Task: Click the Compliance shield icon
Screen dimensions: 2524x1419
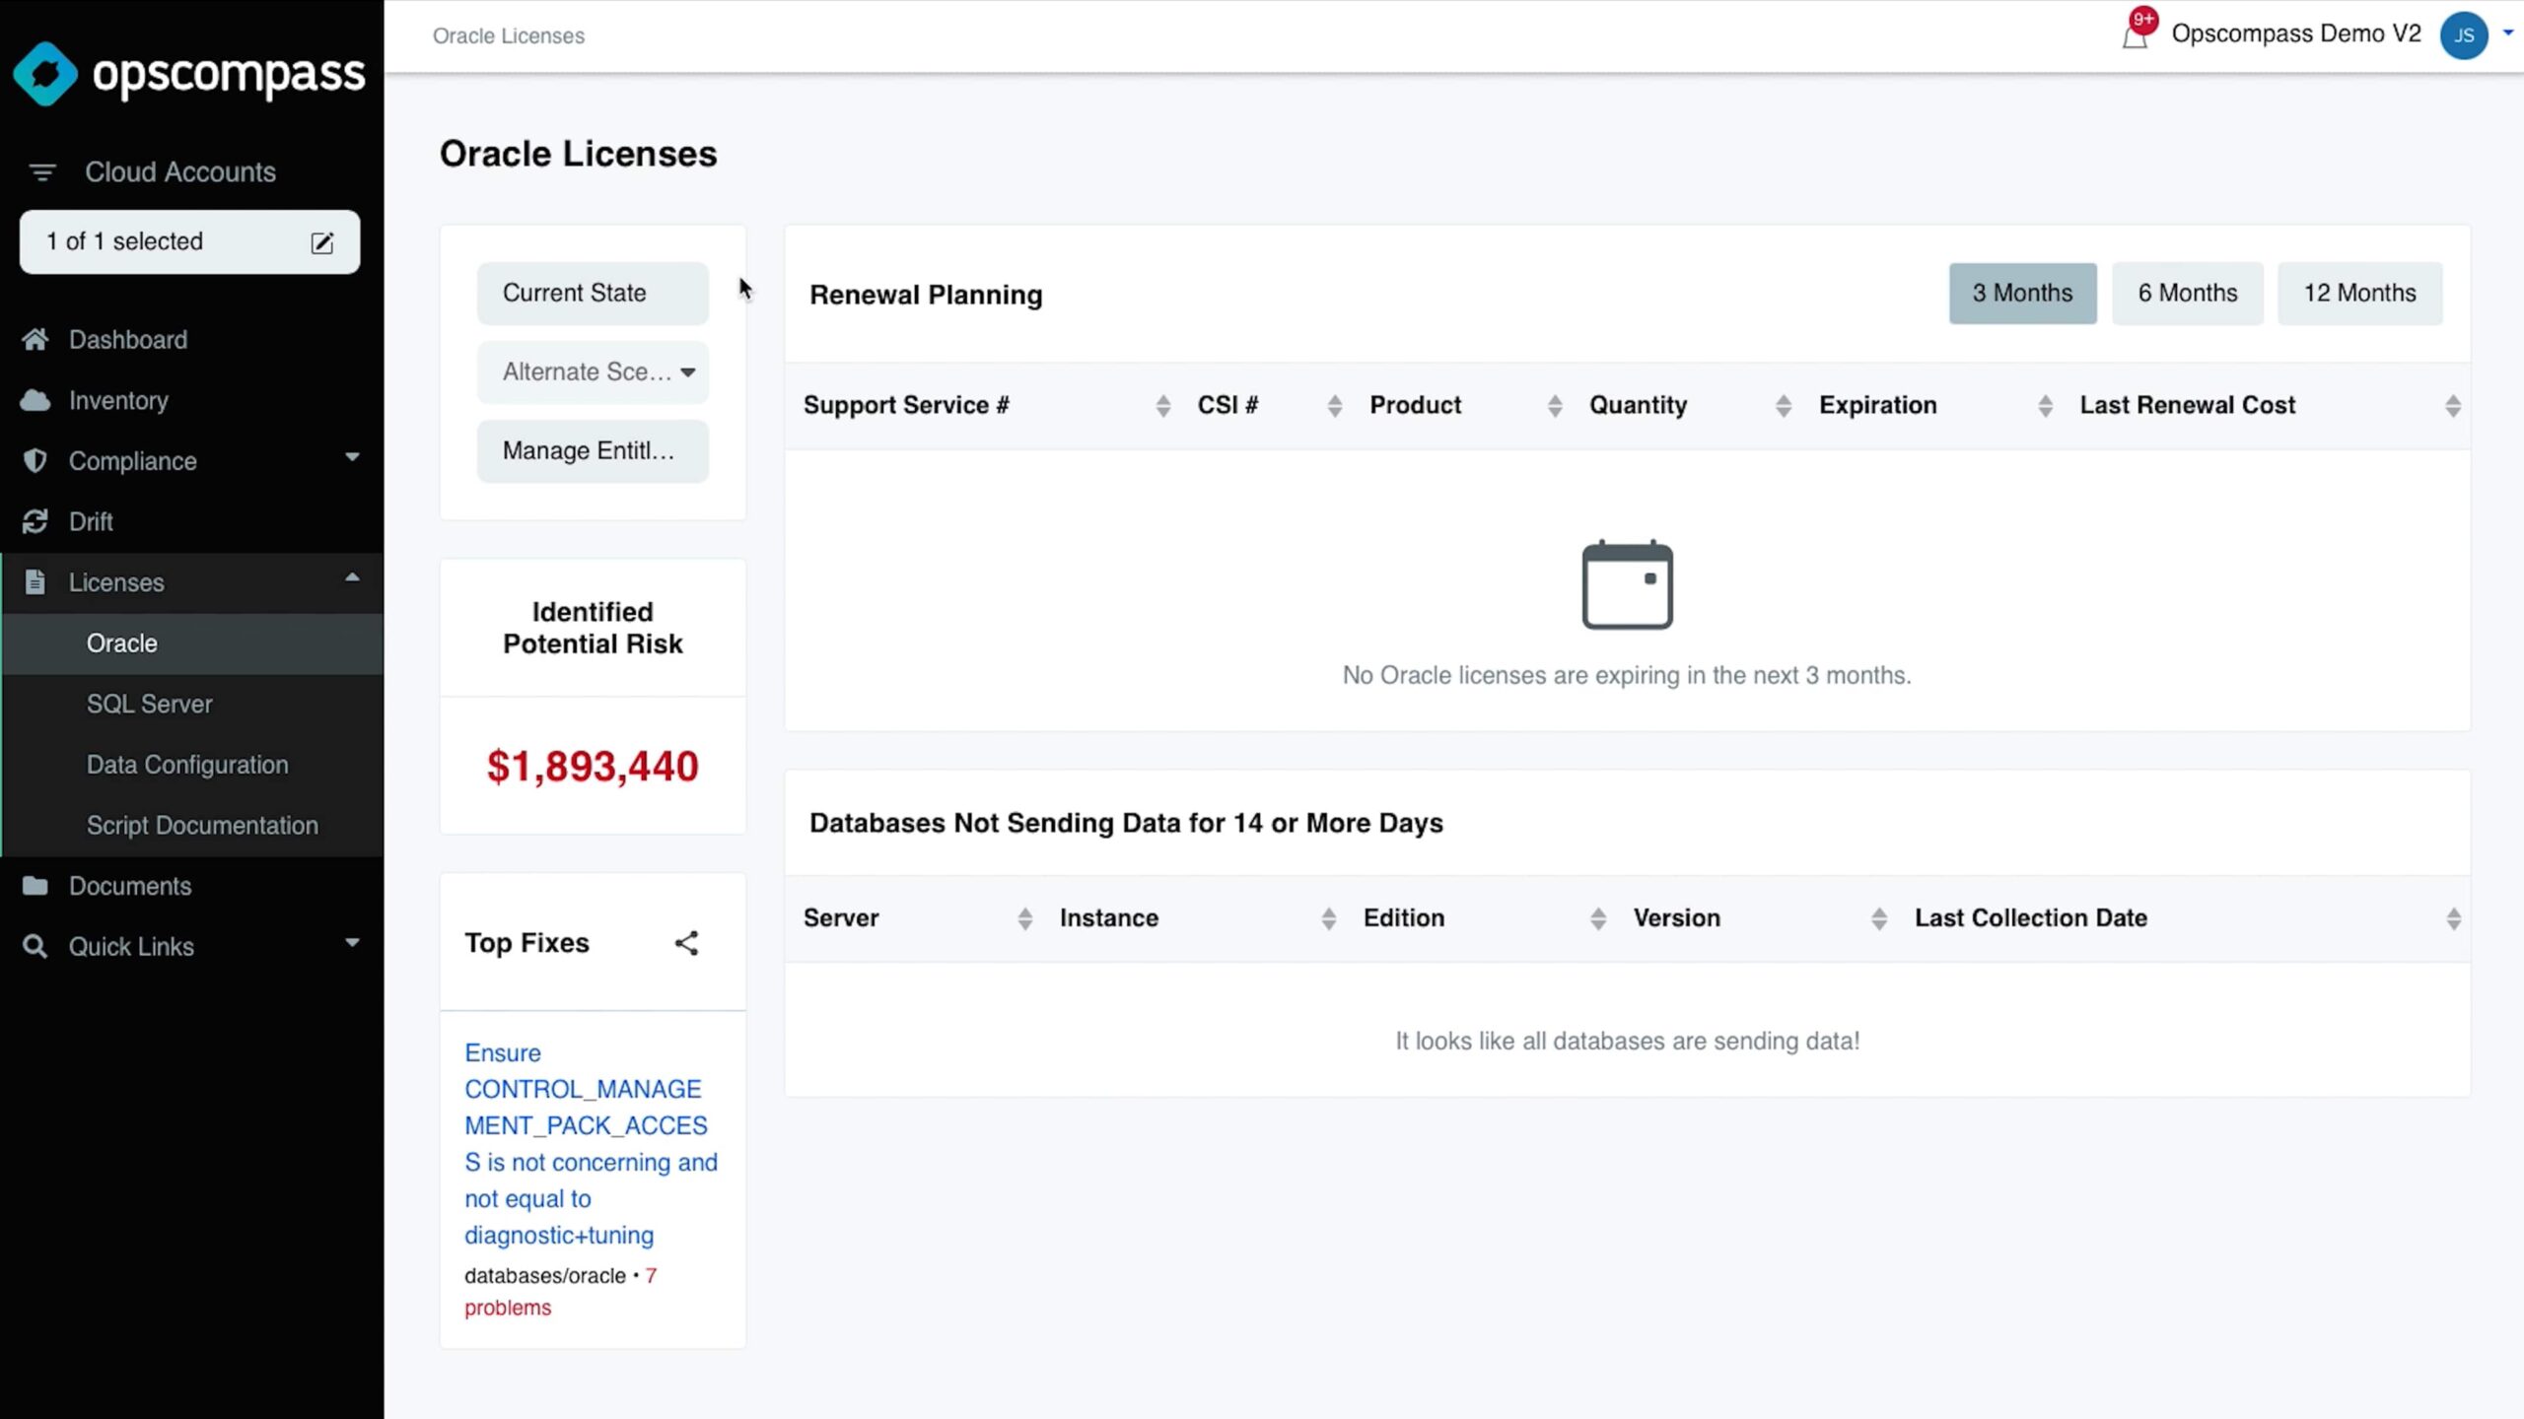Action: click(35, 461)
